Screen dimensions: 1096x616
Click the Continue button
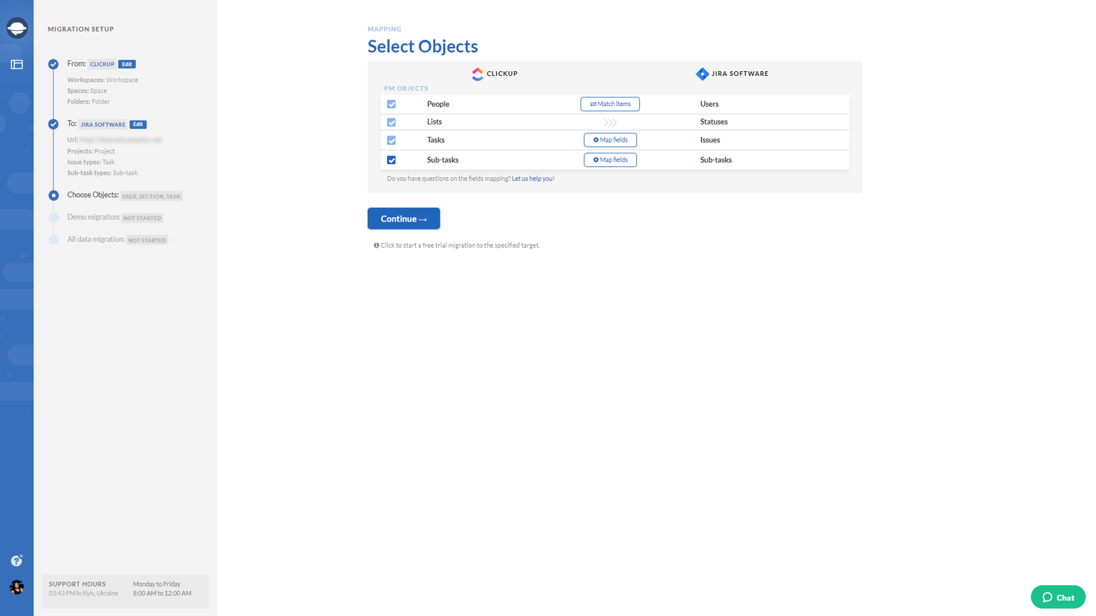[x=403, y=218]
